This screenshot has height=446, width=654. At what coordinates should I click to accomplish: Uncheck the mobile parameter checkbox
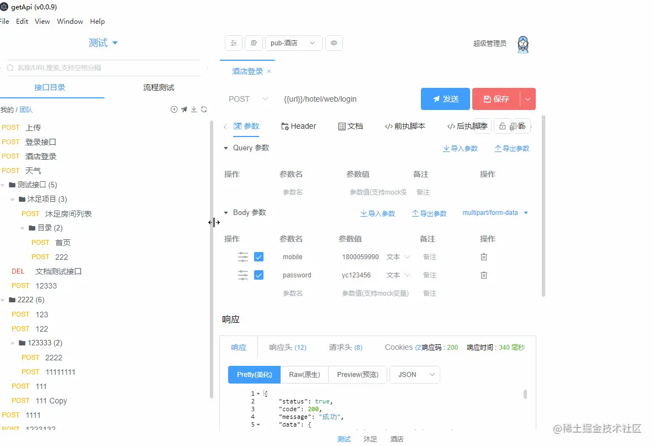coord(259,257)
